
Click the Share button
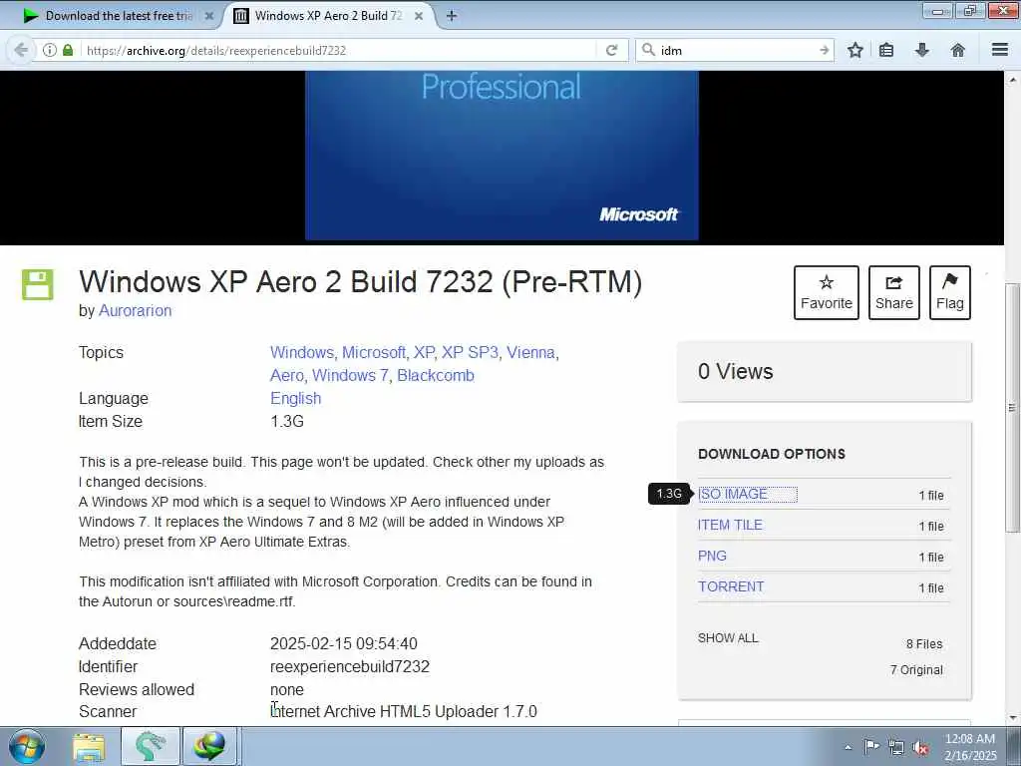click(x=894, y=292)
